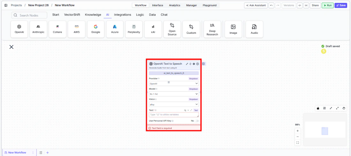Open the VectorShift node category

click(x=72, y=15)
